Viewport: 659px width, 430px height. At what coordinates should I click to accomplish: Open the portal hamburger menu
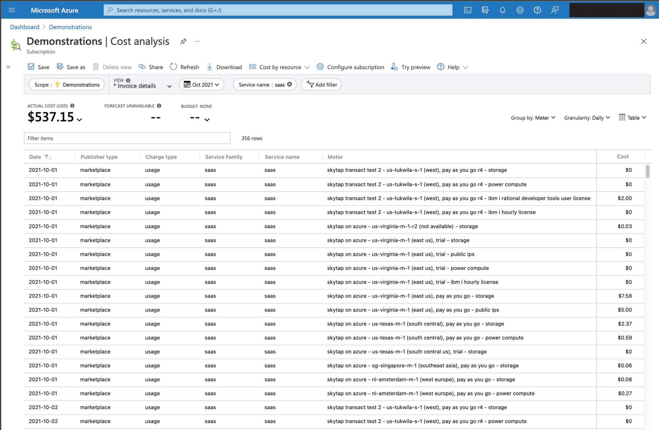12,10
